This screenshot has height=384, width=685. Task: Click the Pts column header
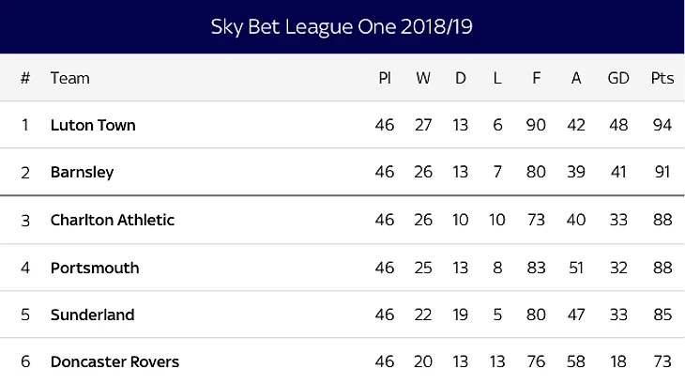tap(662, 78)
